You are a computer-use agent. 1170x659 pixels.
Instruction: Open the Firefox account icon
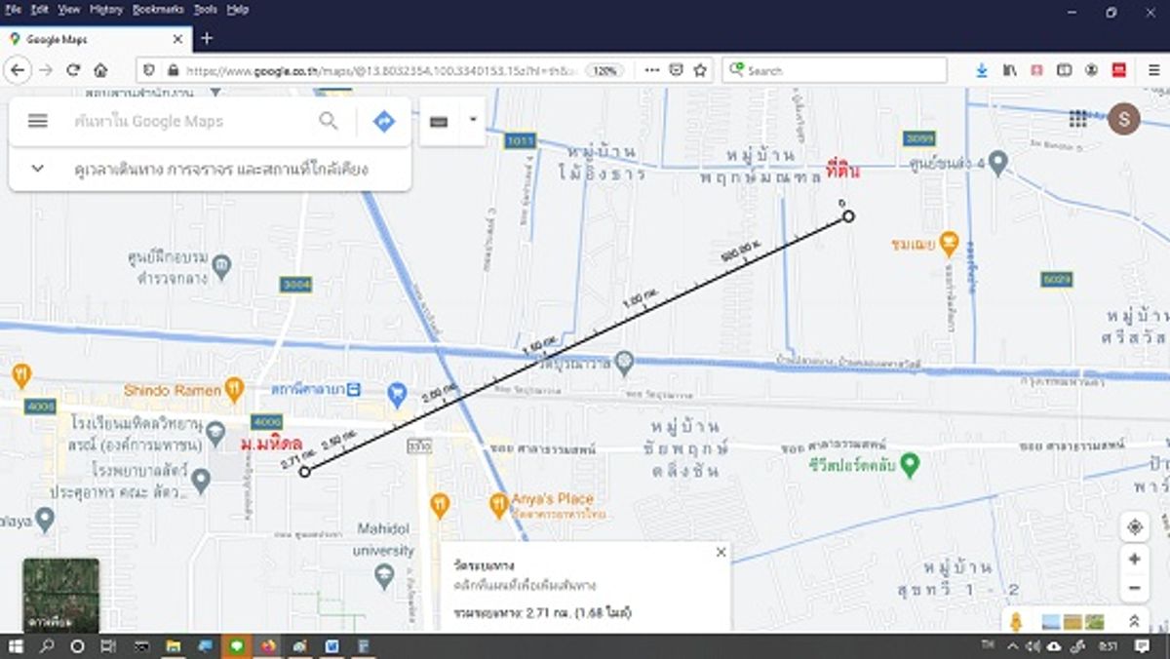click(1092, 70)
